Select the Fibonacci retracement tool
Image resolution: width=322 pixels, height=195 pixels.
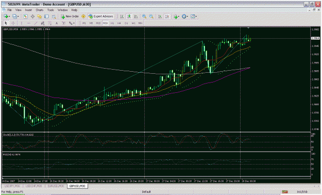[x=49, y=23]
